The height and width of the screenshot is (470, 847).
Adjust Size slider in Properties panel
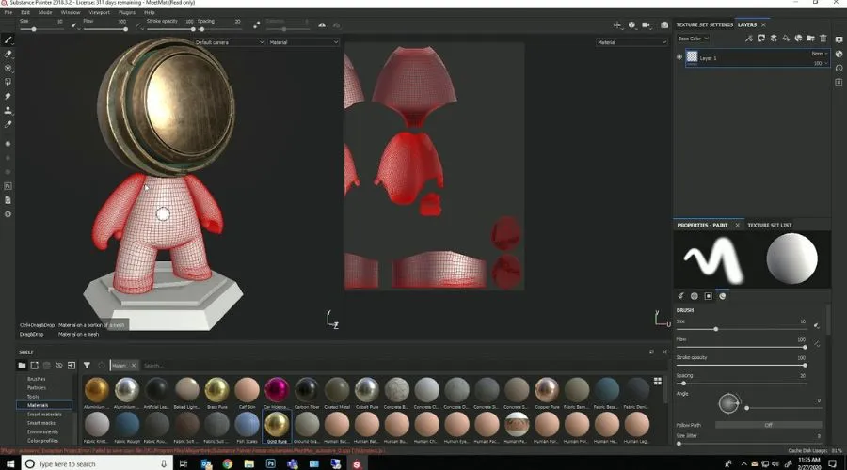click(742, 329)
